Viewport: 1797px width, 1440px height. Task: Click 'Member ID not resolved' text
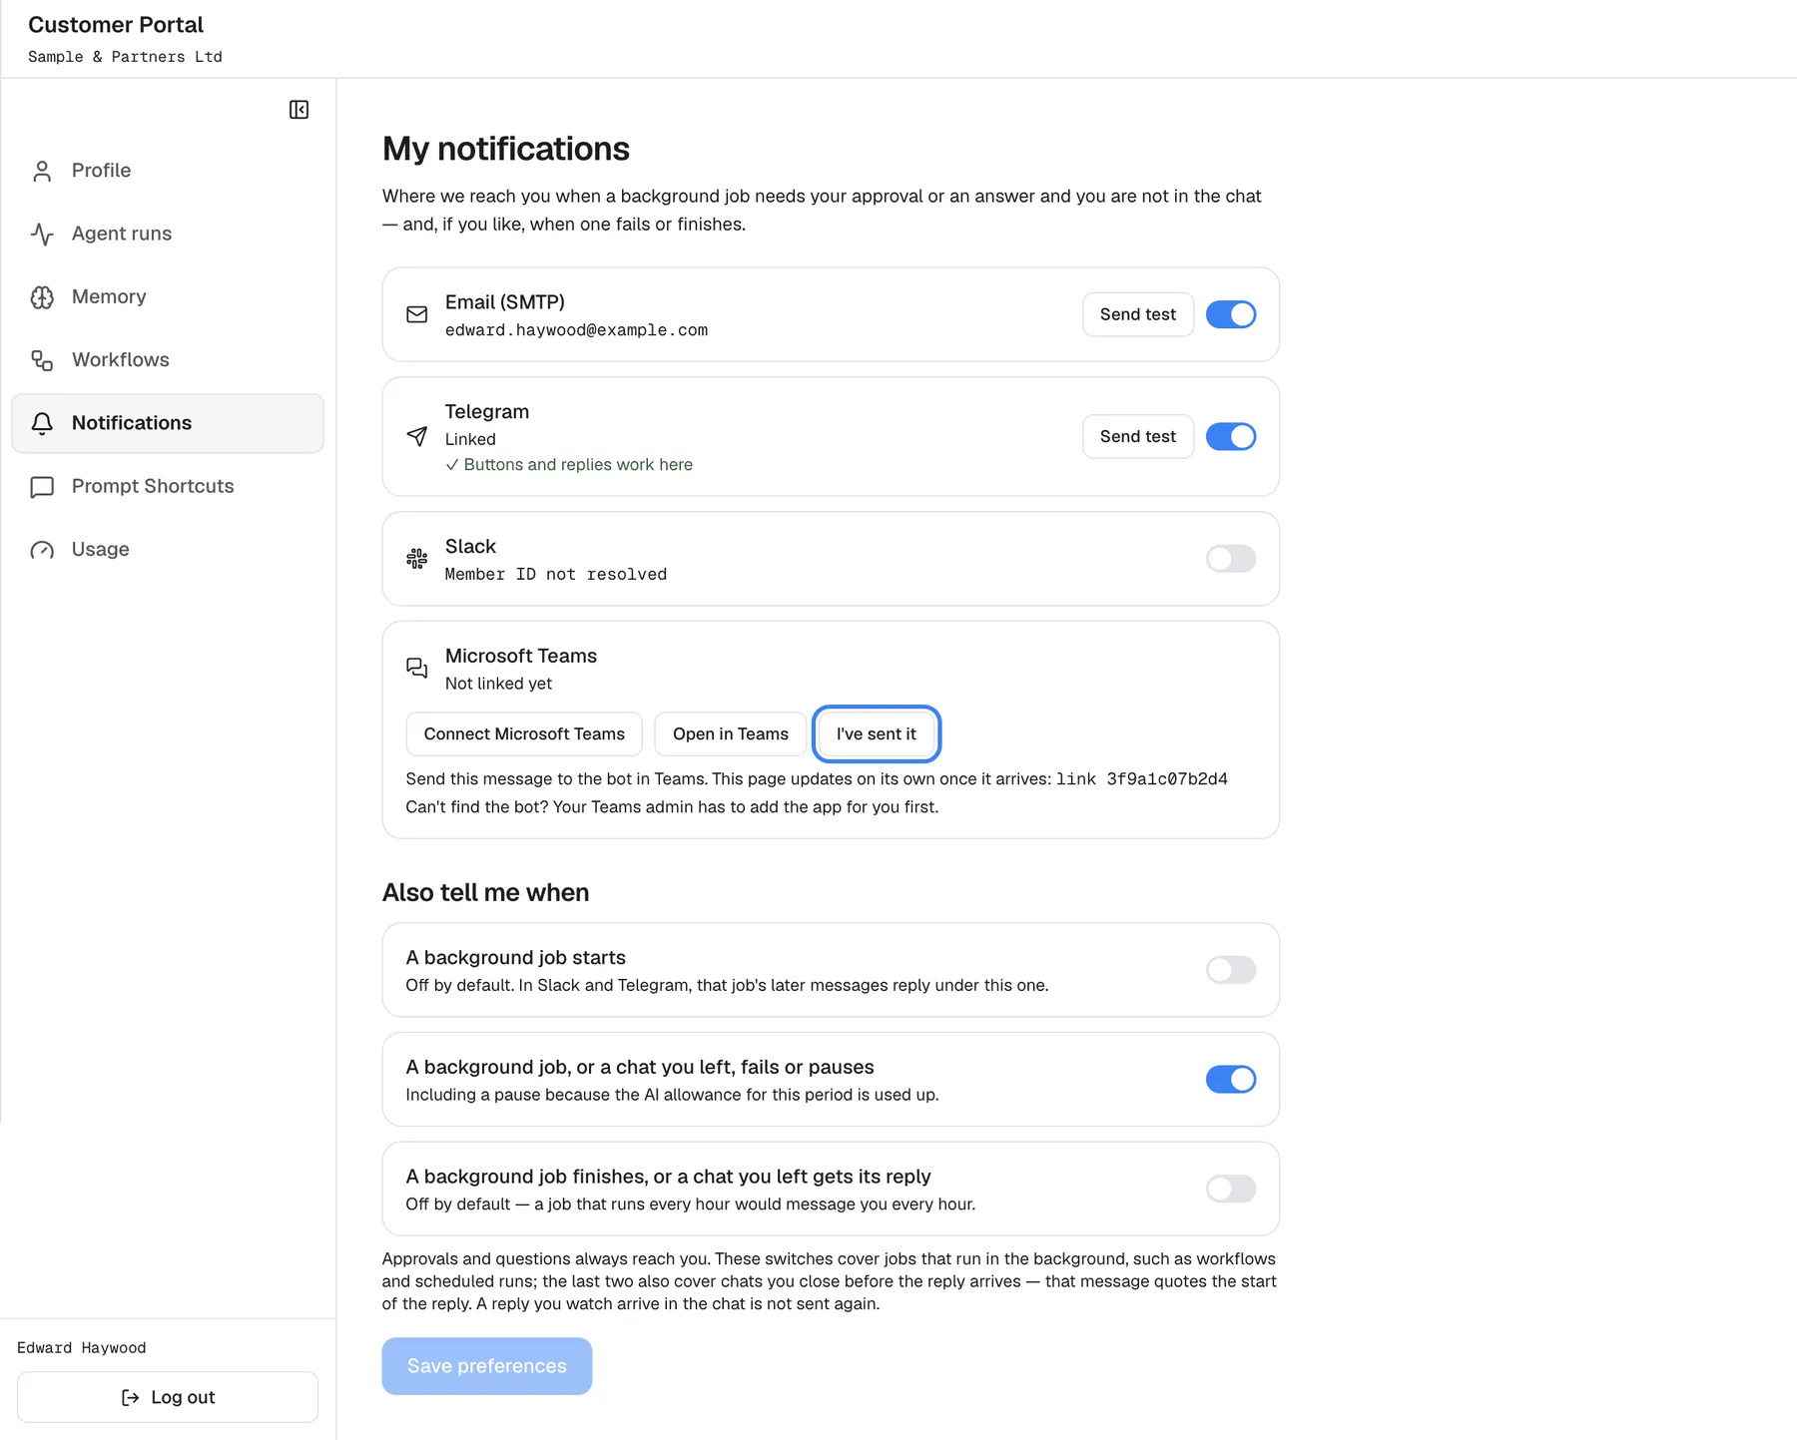(x=556, y=575)
